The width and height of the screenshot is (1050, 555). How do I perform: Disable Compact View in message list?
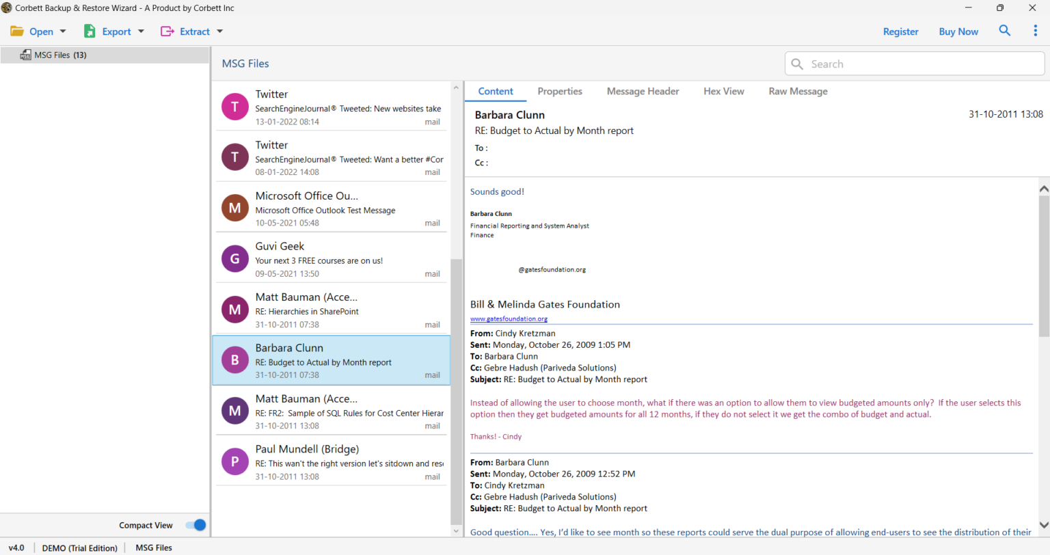tap(196, 525)
